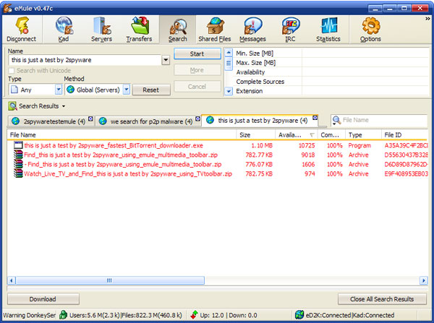
Task: Open the Type dropdown showing Any
Action: coord(59,90)
